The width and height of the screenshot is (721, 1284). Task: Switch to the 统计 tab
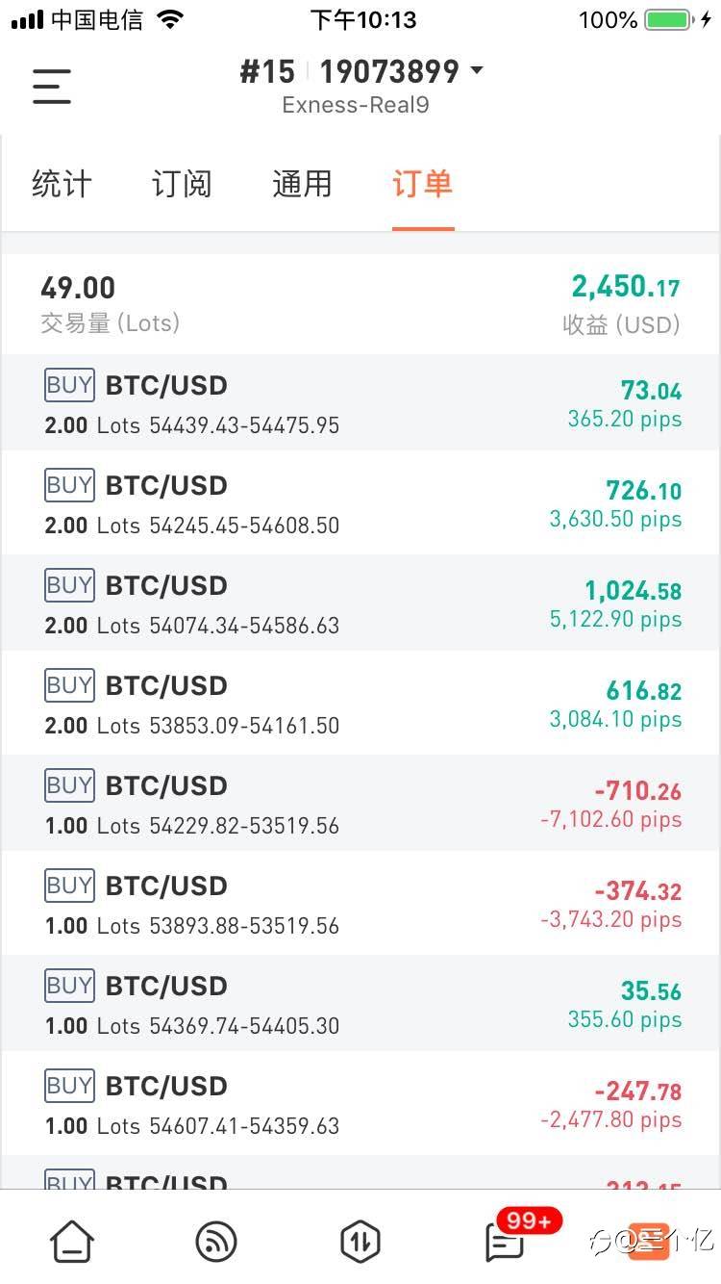(62, 184)
